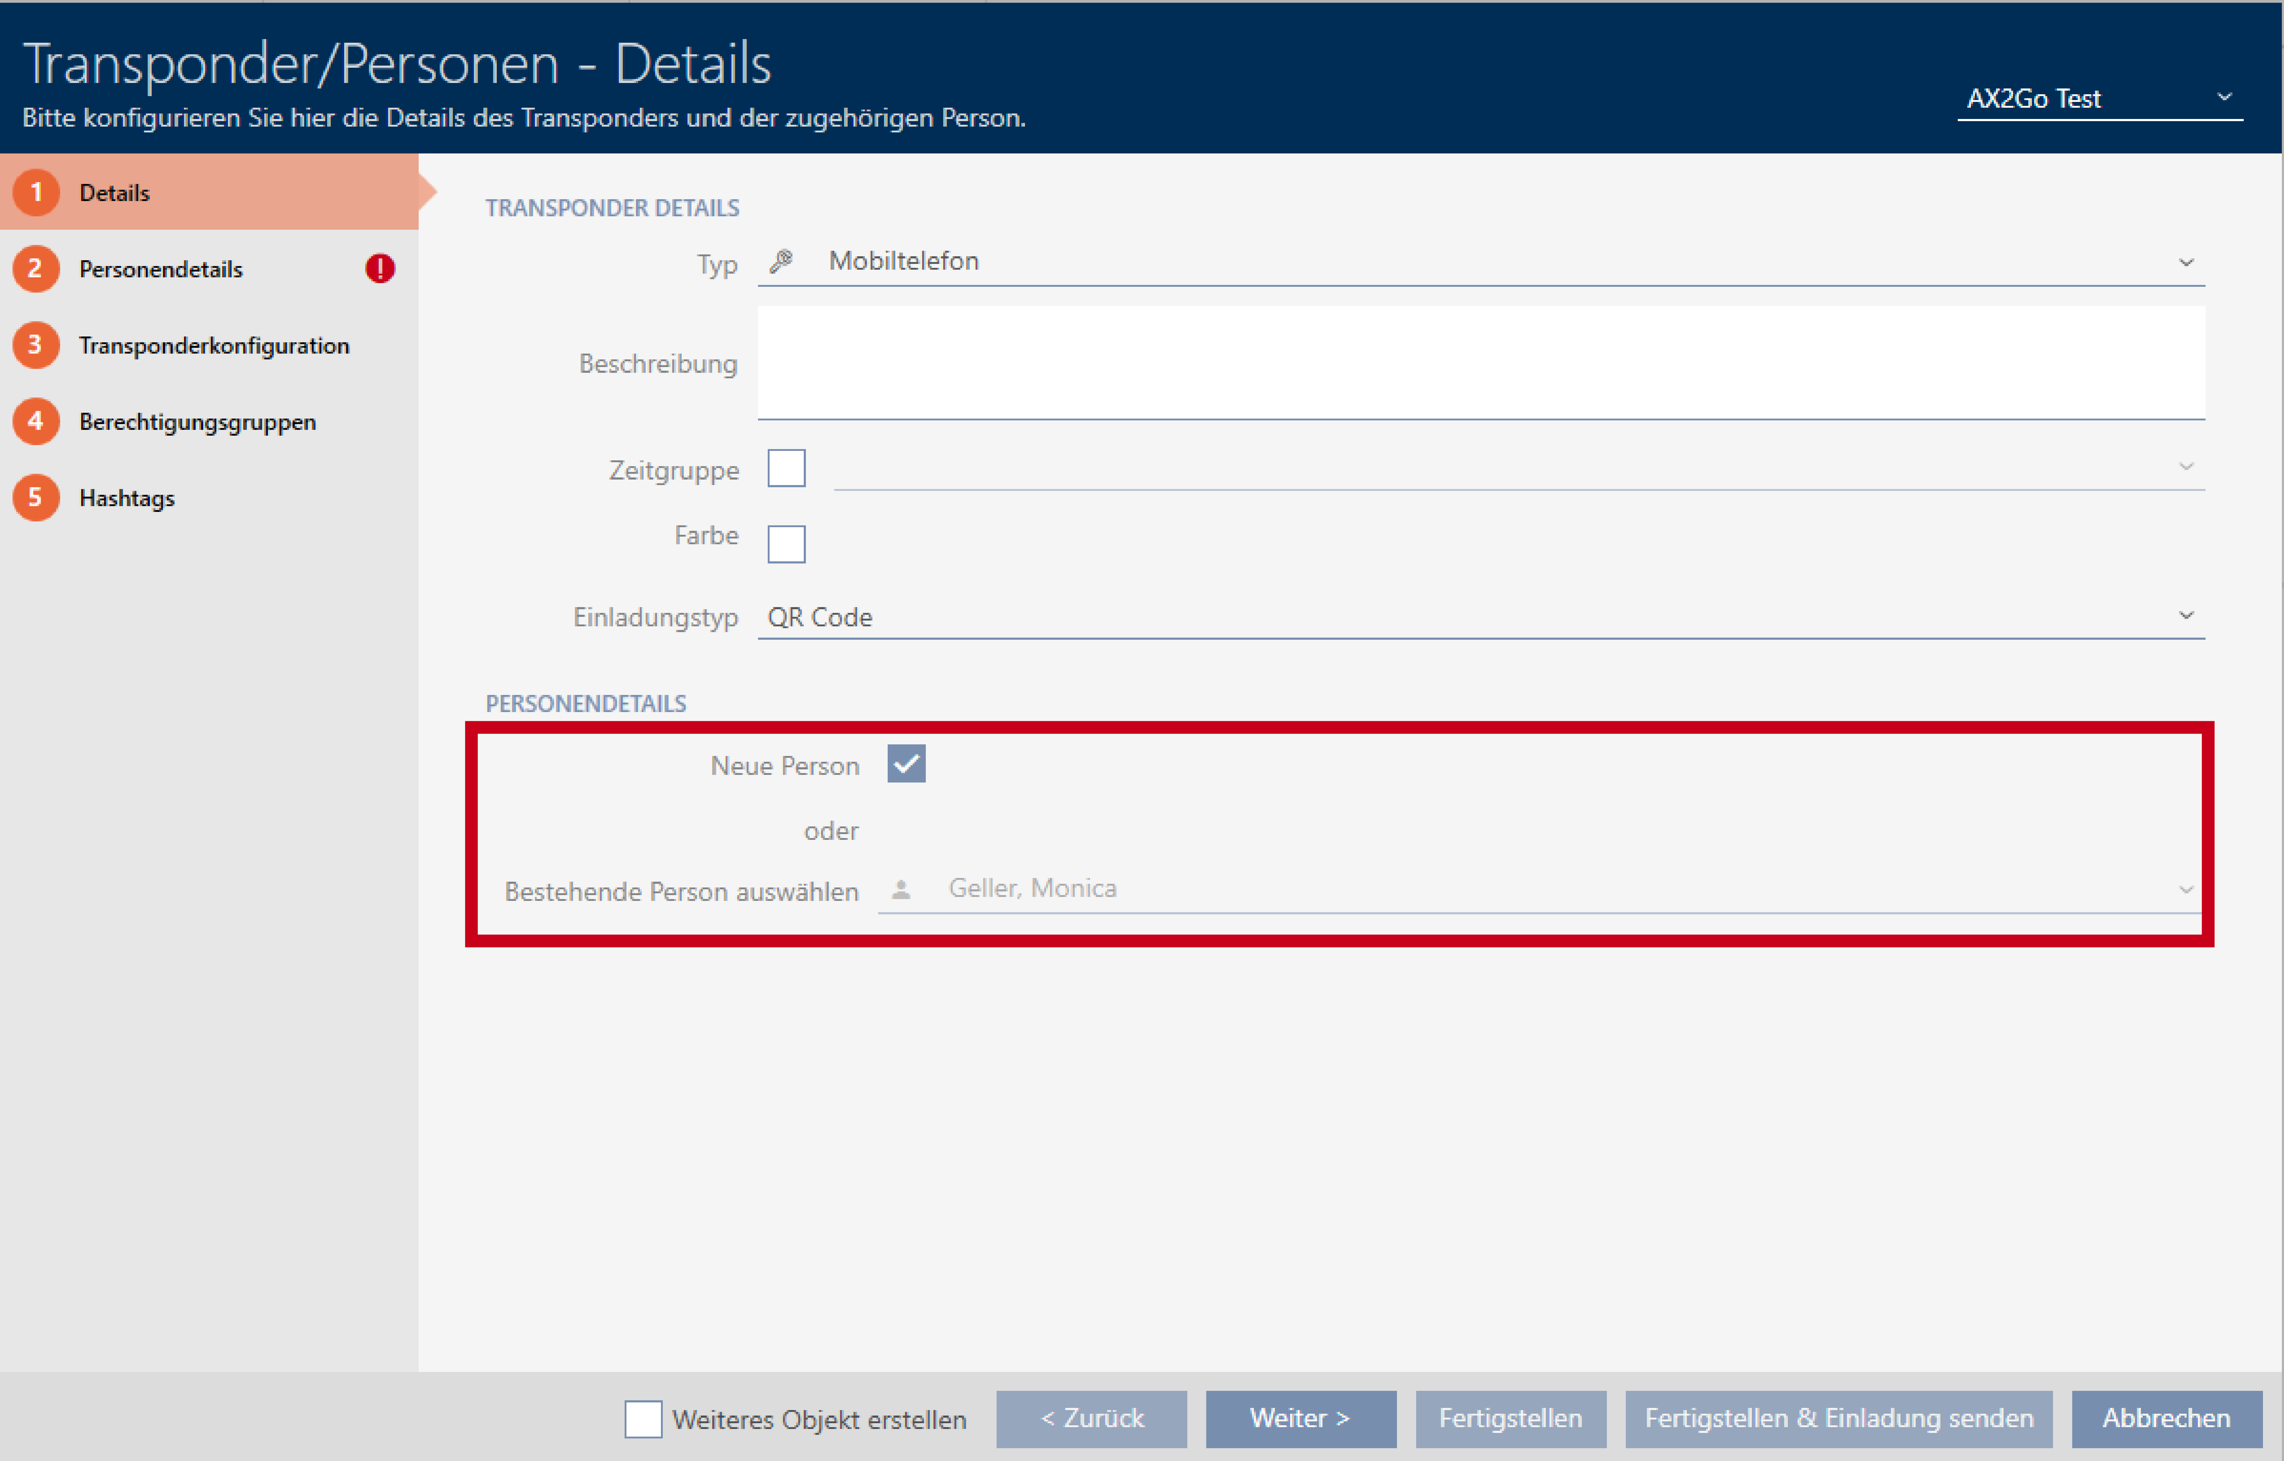This screenshot has width=2284, height=1461.
Task: Click into the Beschreibung text field
Action: (x=1480, y=362)
